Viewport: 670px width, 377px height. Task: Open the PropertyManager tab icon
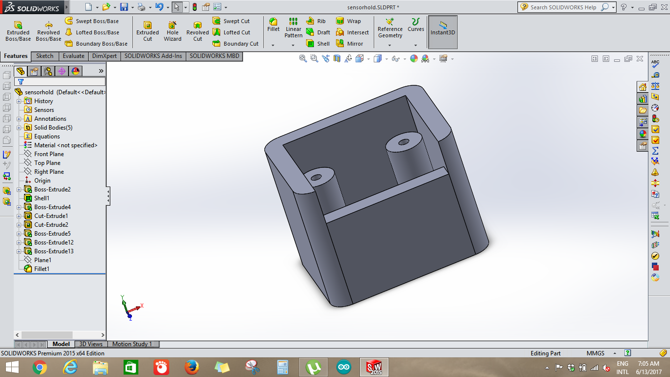click(34, 71)
